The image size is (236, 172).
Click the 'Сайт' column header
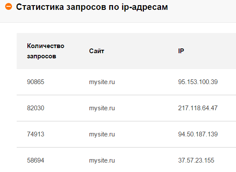coord(97,51)
